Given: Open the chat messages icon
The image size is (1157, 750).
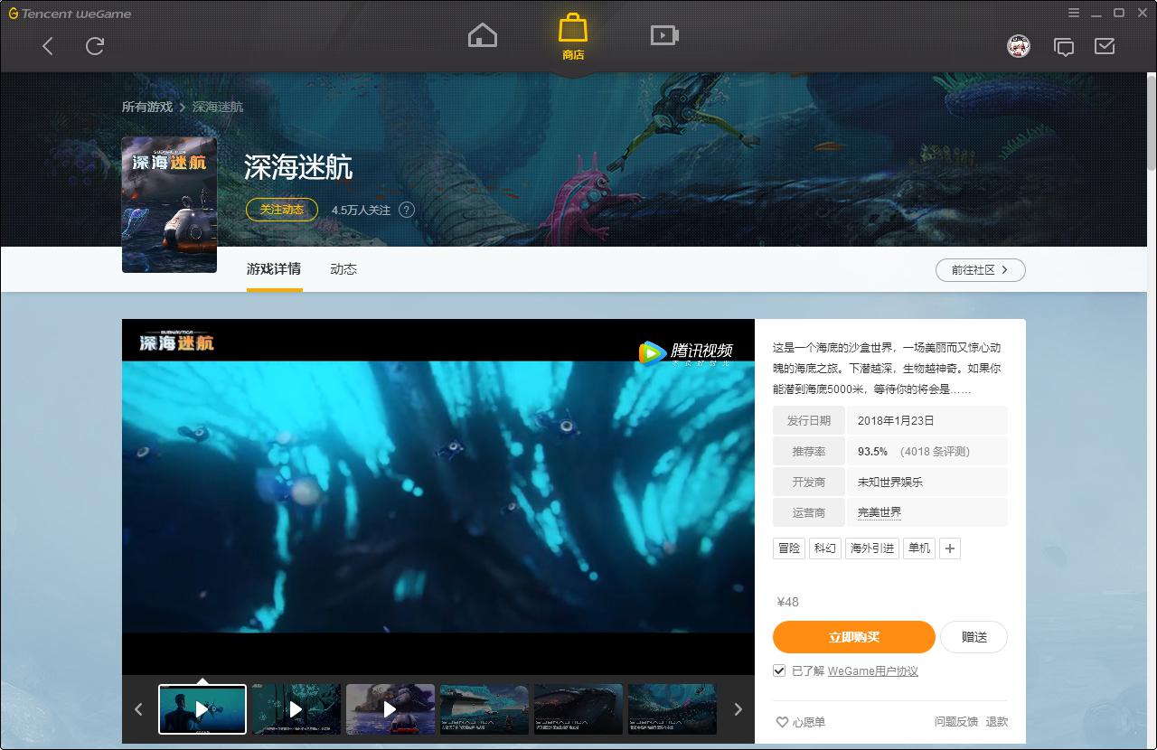Looking at the screenshot, I should point(1064,47).
